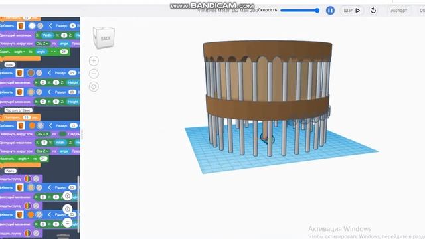Viewport: 425px width, 239px height.
Task: Edit the Радиус value 85
Action: pos(72,73)
